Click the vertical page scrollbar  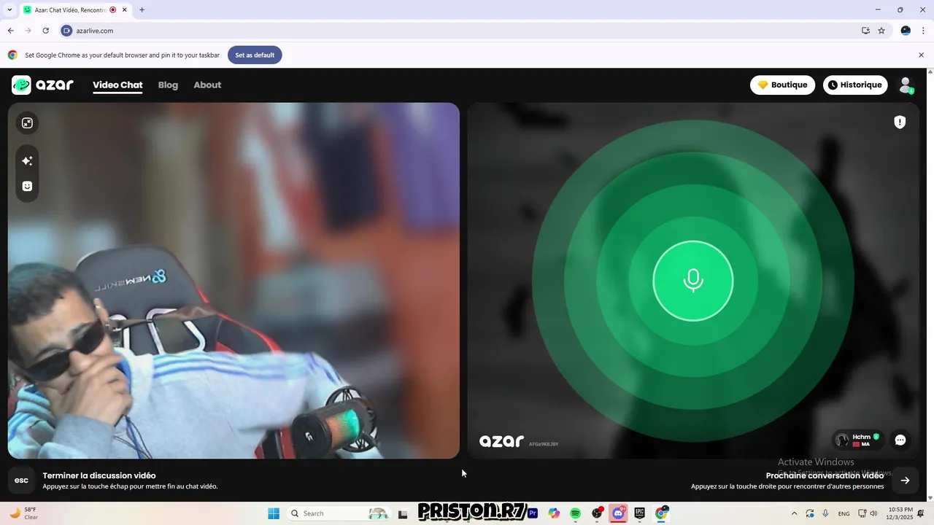click(930, 284)
